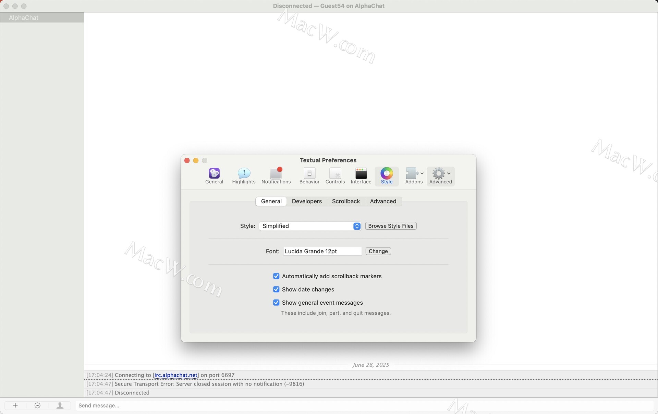The height and width of the screenshot is (414, 658).
Task: Uncheck Automatically add scrollback markers
Action: pyautogui.click(x=276, y=276)
